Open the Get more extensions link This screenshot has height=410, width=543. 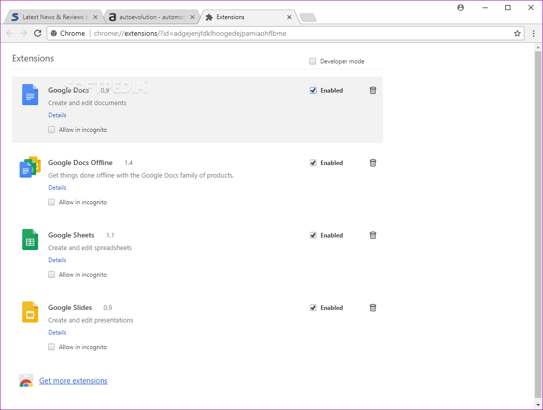coord(73,381)
